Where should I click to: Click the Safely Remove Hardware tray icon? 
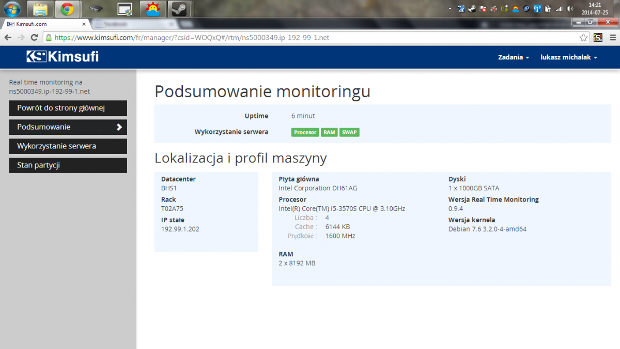coord(505,9)
